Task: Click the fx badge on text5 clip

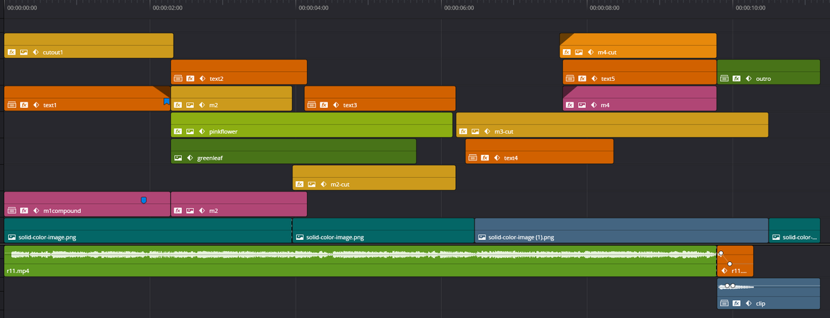Action: point(582,79)
